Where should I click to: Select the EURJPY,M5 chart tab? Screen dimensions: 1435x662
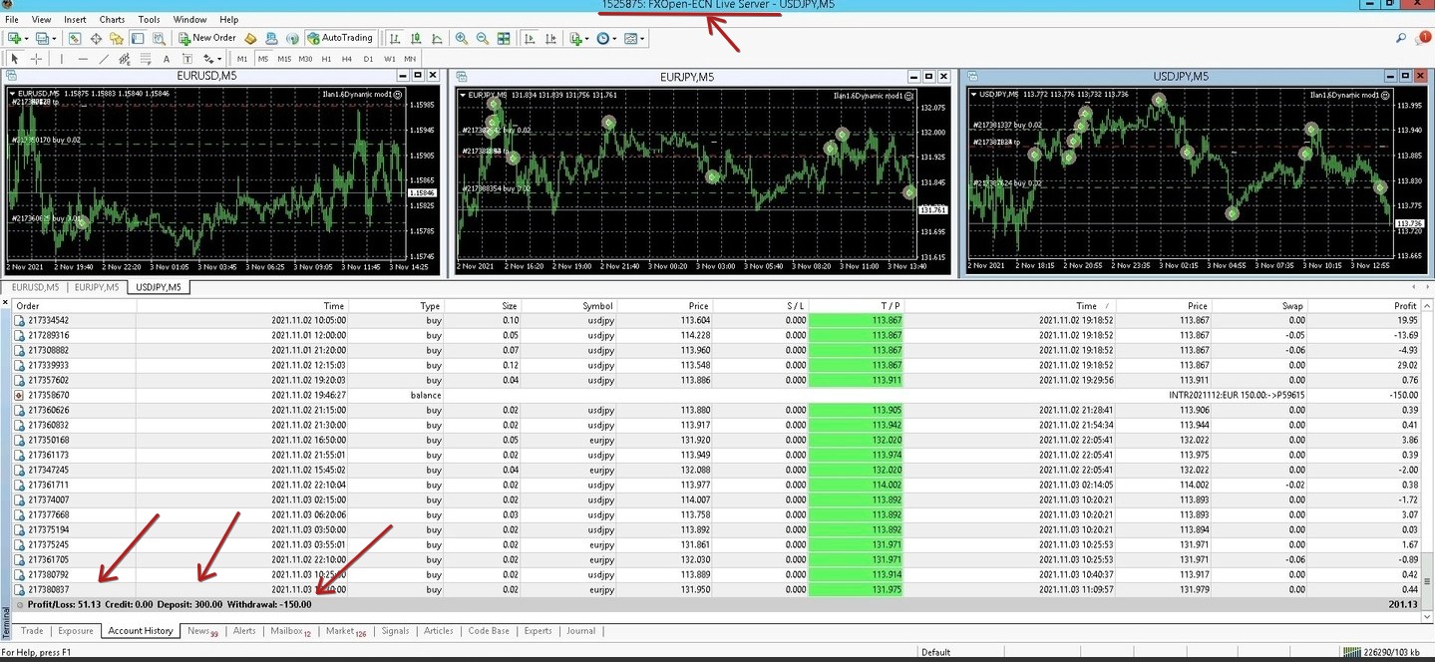(x=97, y=287)
